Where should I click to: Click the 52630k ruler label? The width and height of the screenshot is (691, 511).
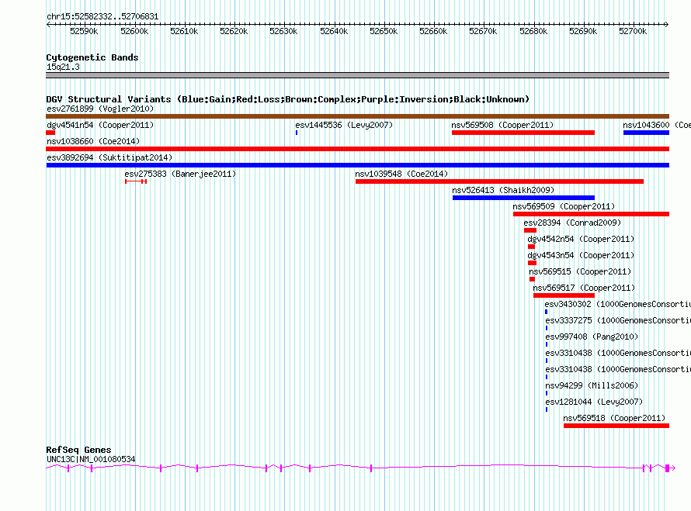tap(284, 31)
